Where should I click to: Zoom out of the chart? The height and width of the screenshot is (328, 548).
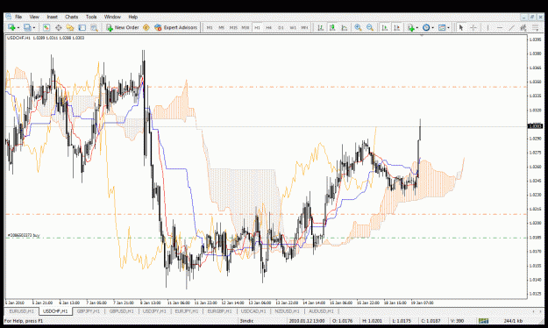click(370, 27)
